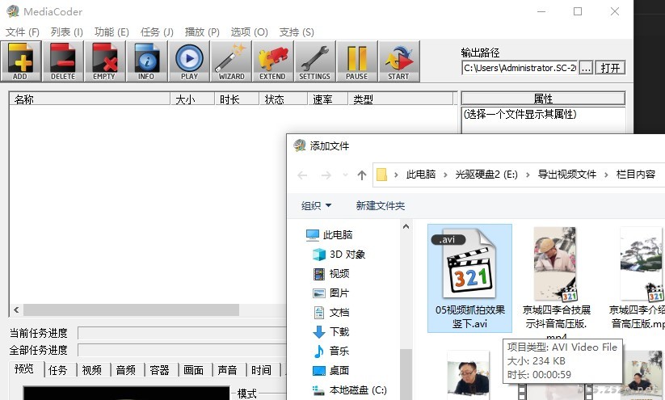
Task: Select 图片 folder in navigation pane
Action: pyautogui.click(x=331, y=293)
